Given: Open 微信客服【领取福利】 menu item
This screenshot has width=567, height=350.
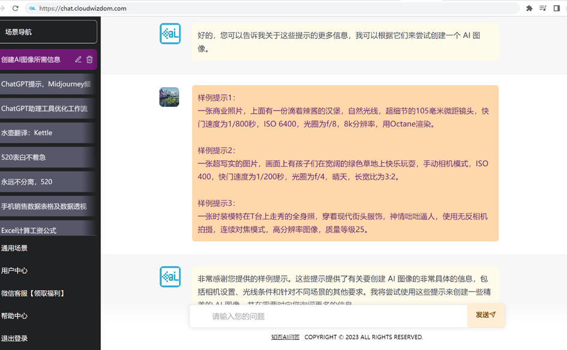Looking at the screenshot, I should pos(33,293).
